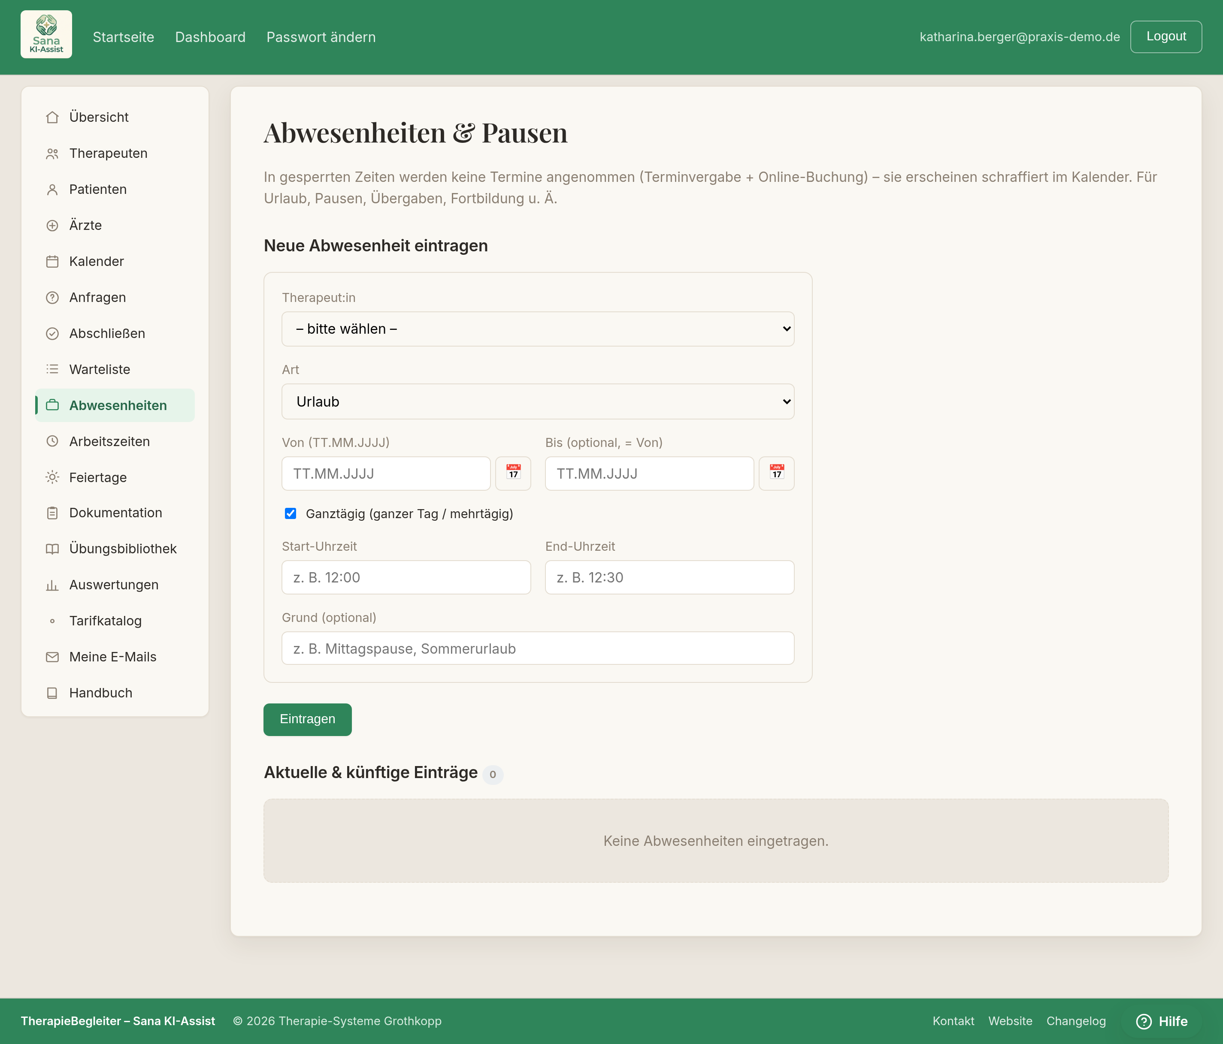Click the Therapeuten people icon
The image size is (1223, 1044).
(52, 154)
